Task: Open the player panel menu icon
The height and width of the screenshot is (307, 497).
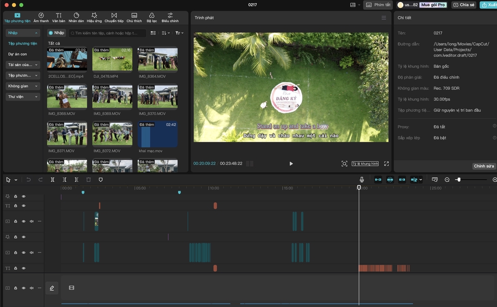Action: [x=384, y=18]
